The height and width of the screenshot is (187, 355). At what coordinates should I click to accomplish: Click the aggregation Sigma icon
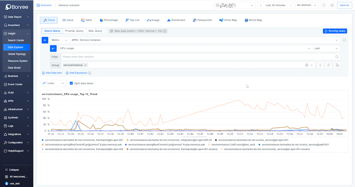(320, 65)
